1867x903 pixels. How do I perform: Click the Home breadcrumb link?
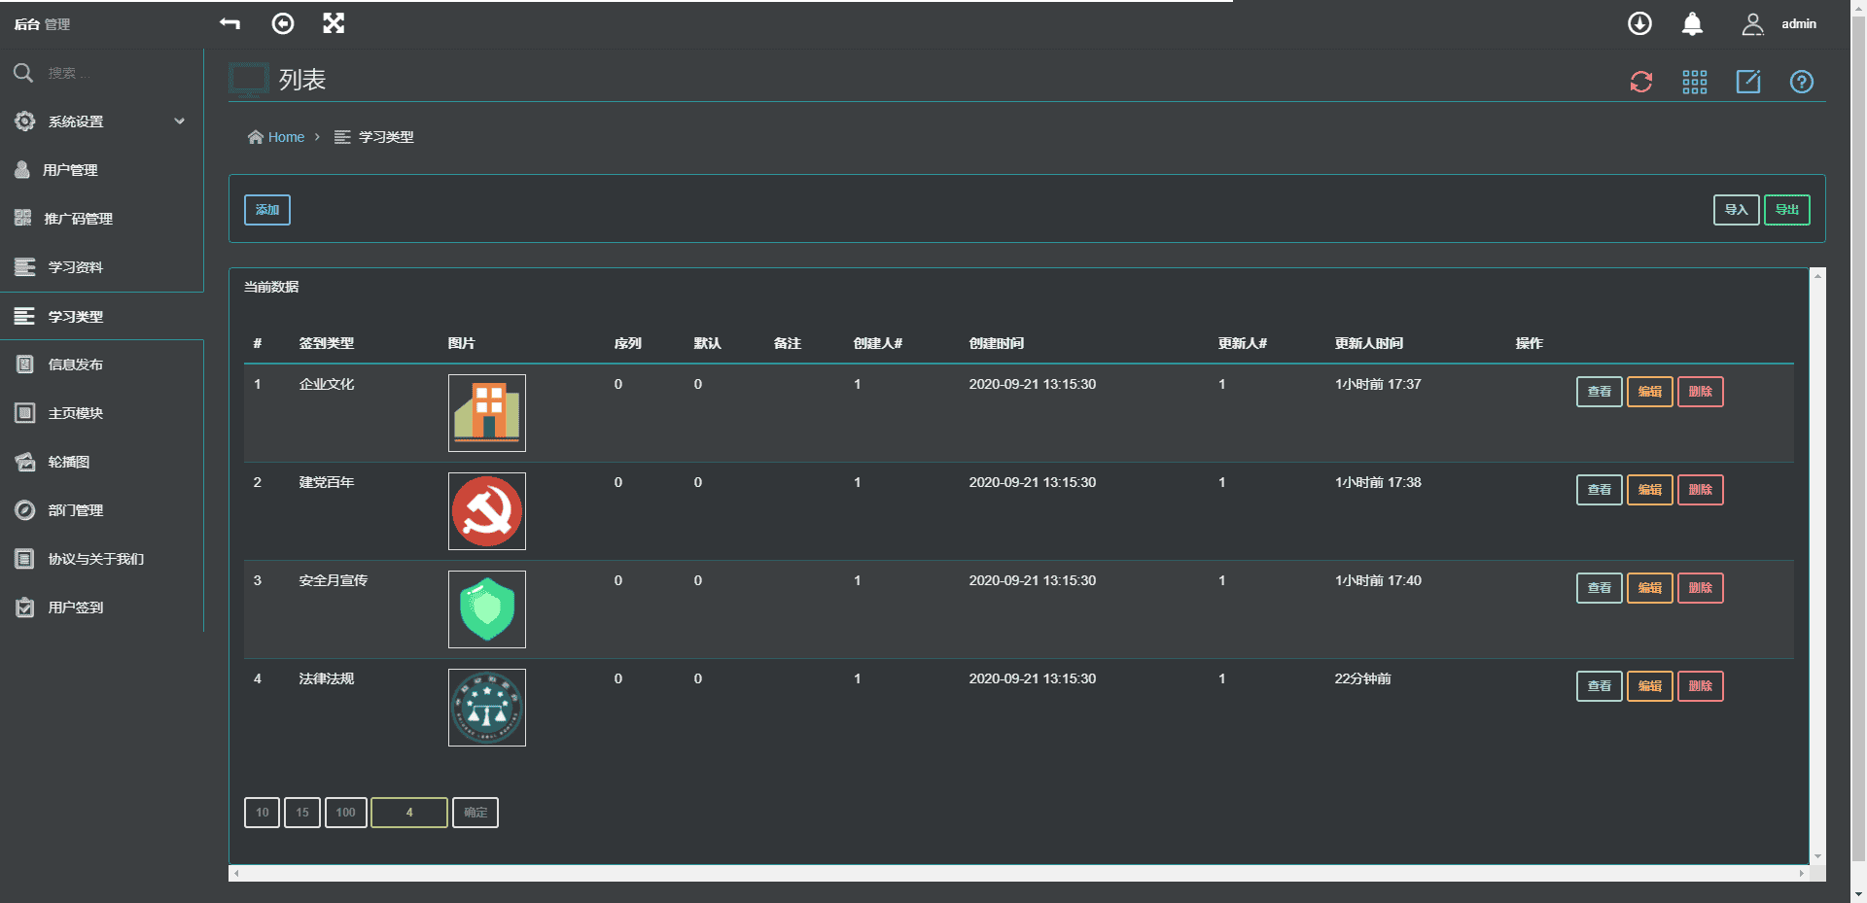[286, 137]
